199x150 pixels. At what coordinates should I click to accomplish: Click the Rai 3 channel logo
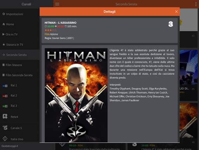[x=5, y=106]
